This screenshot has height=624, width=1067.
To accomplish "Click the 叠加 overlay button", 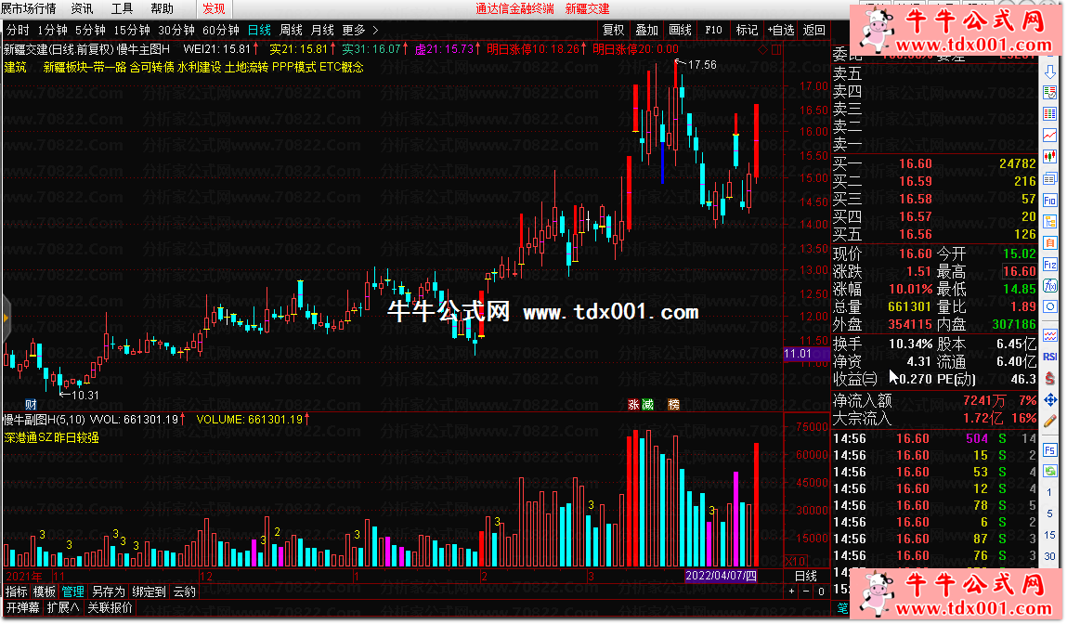I will click(x=646, y=30).
